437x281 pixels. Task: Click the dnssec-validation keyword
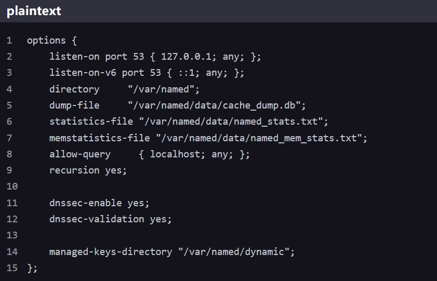[97, 219]
